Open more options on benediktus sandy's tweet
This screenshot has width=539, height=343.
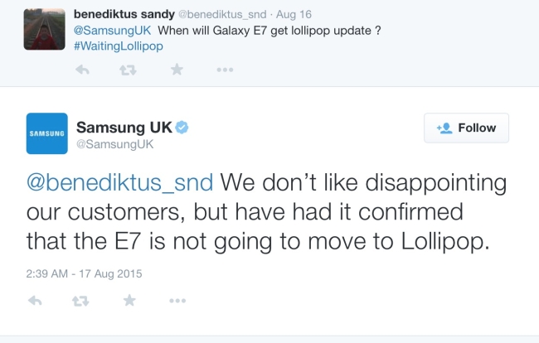pyautogui.click(x=224, y=70)
